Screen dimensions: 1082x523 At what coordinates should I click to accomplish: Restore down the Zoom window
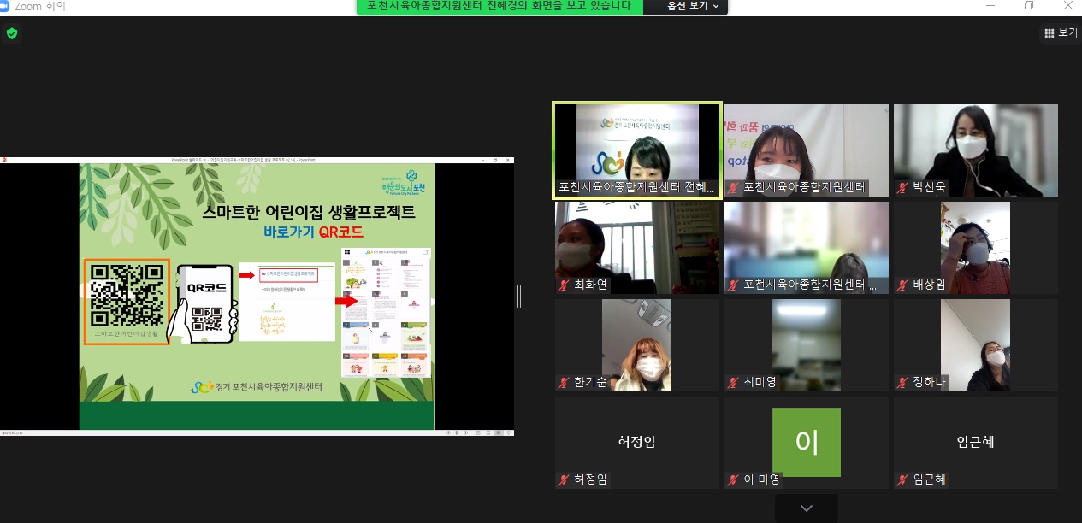pyautogui.click(x=1029, y=6)
